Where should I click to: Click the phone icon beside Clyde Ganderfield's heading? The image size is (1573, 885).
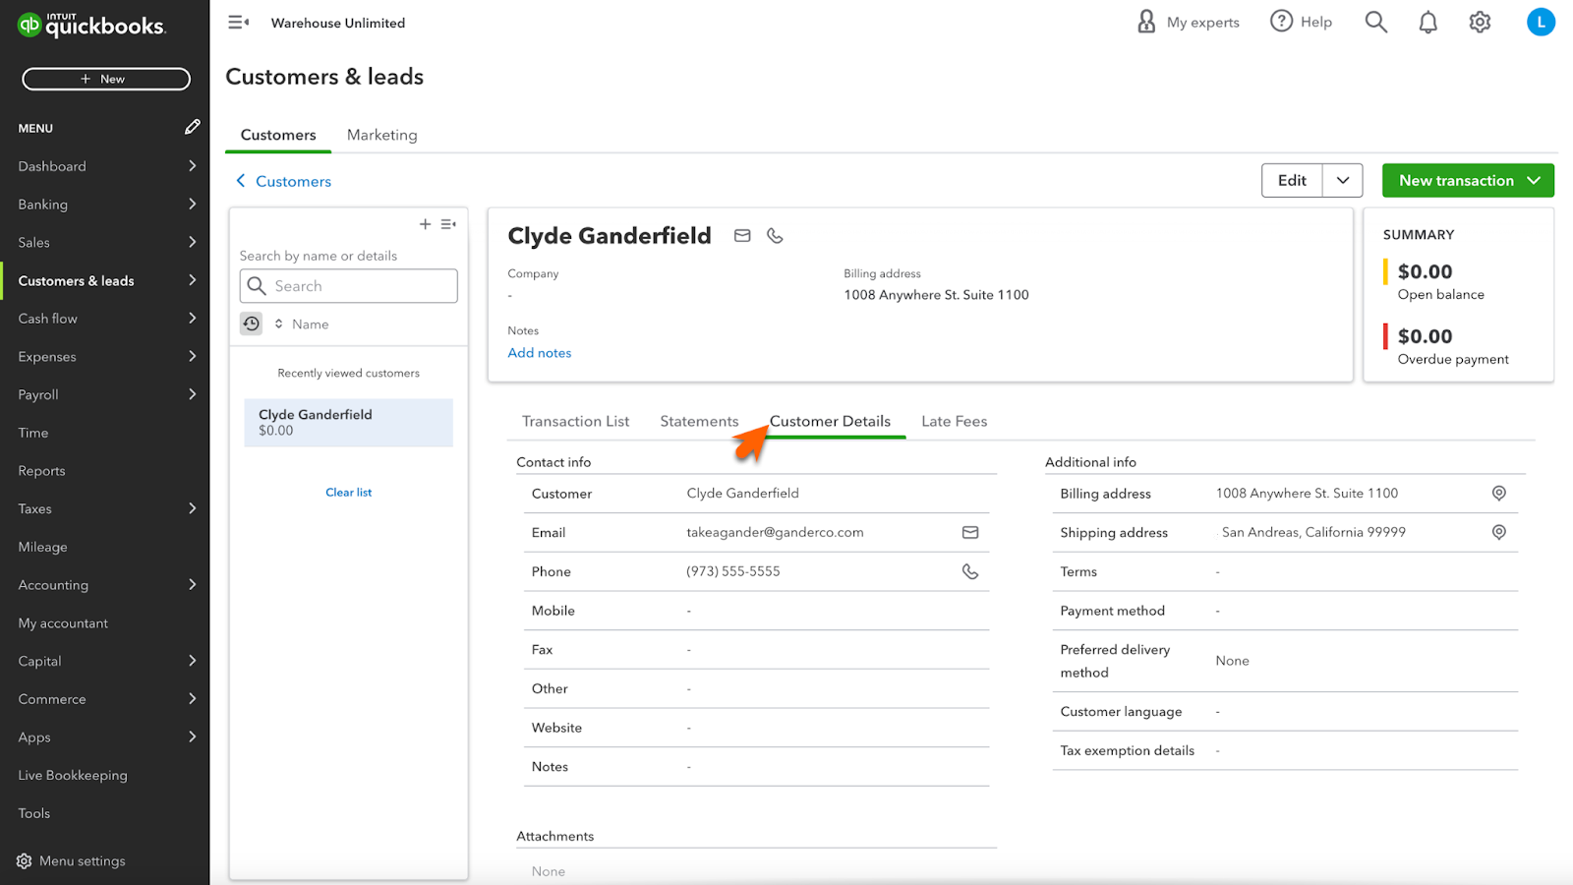click(x=775, y=236)
